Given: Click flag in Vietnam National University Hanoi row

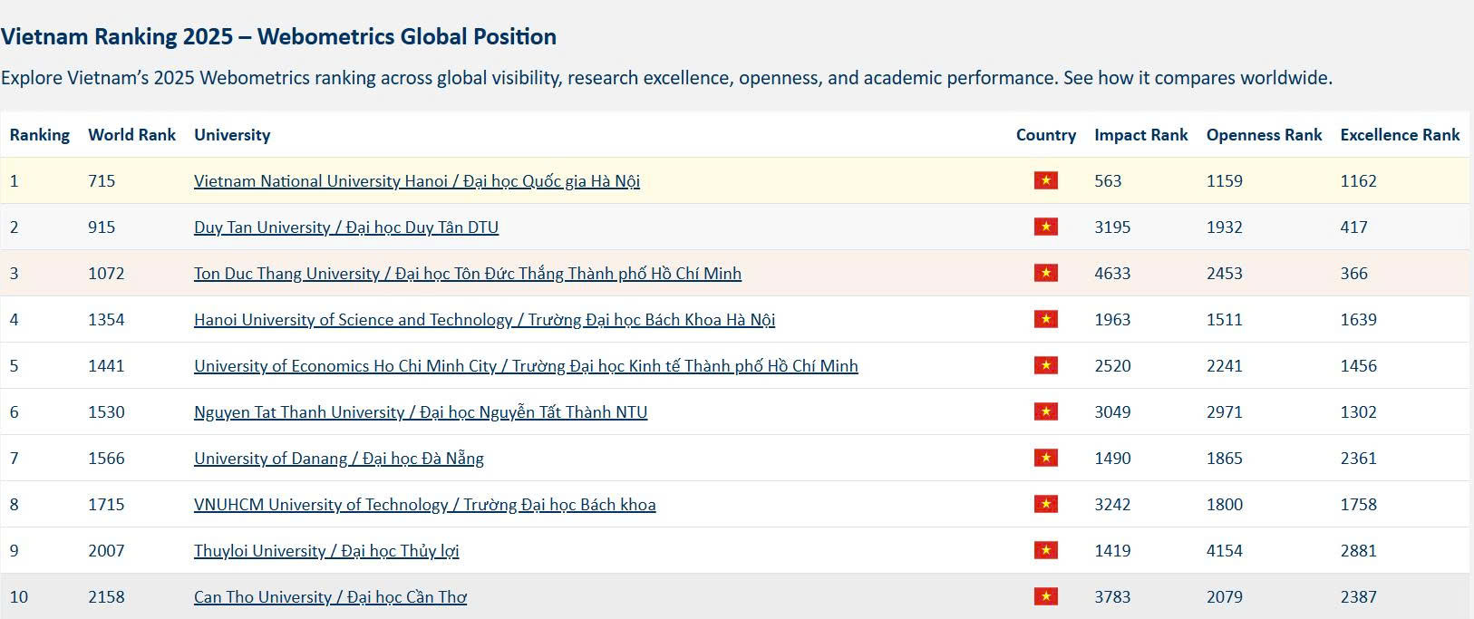Looking at the screenshot, I should pos(1045,180).
